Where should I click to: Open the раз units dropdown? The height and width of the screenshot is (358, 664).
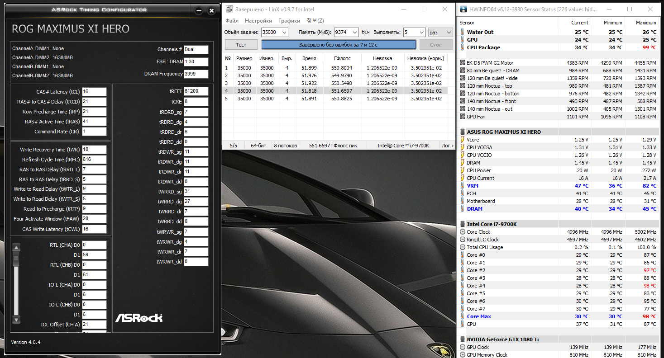[x=449, y=32]
